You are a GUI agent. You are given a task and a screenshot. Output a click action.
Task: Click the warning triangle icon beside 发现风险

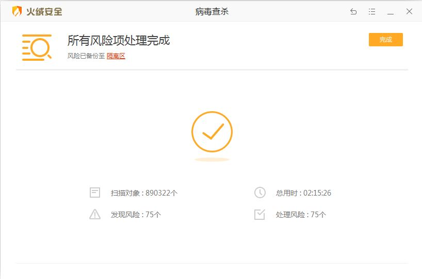[95, 215]
